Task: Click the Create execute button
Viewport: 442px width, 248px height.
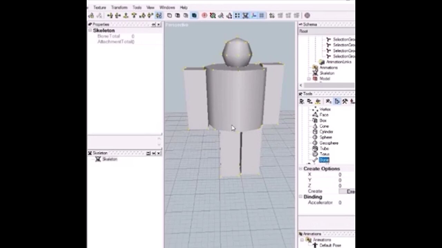Action: (347, 191)
